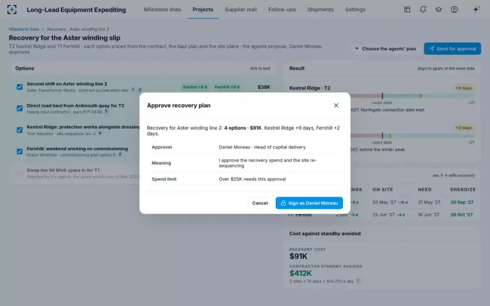This screenshot has width=490, height=306.
Task: Open the Follow-ups tab
Action: pos(282,9)
